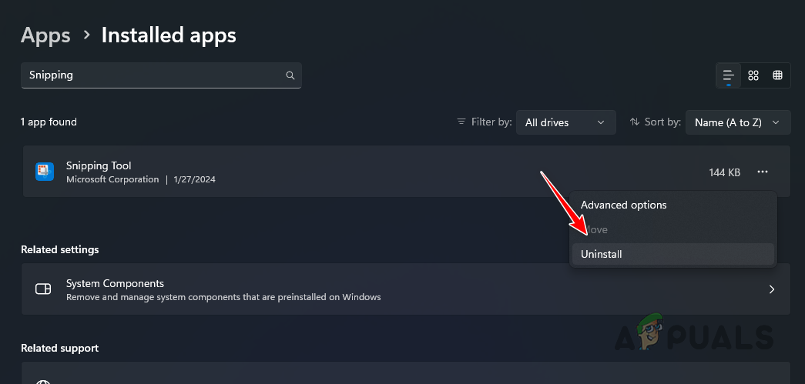
Task: Switch to table view layout
Action: pos(778,75)
